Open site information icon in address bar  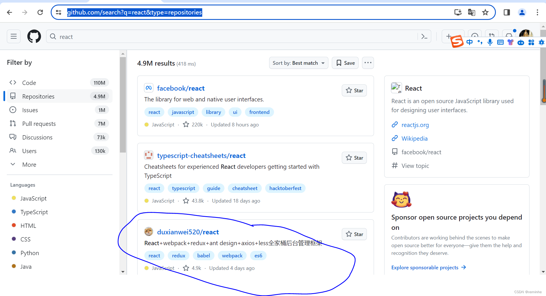[x=59, y=12]
